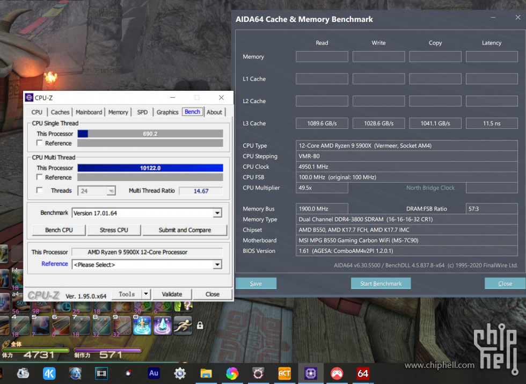
Task: Select the L3 Cache latency value 11.5 ns
Action: coord(492,123)
